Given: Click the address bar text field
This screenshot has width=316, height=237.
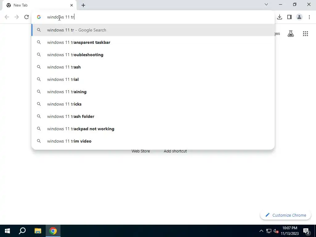Looking at the screenshot, I should pos(153,17).
